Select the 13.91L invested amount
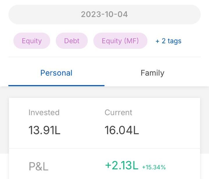This screenshot has width=209, height=179. pos(44,130)
